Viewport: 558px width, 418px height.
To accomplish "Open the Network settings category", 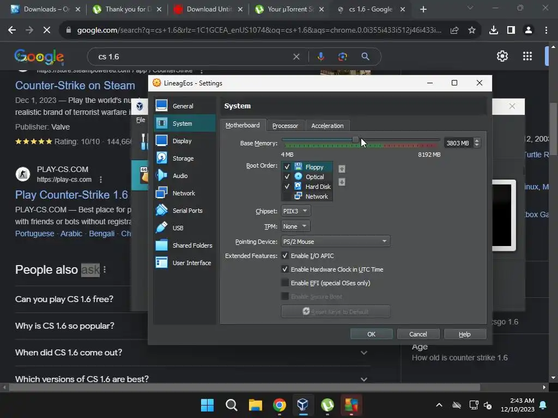I will point(185,193).
